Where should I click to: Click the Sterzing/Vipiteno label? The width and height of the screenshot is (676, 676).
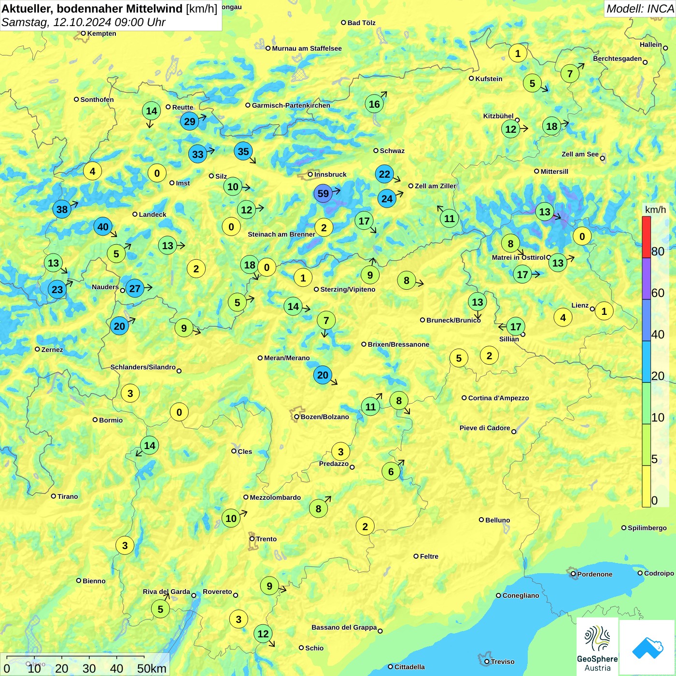(x=348, y=289)
